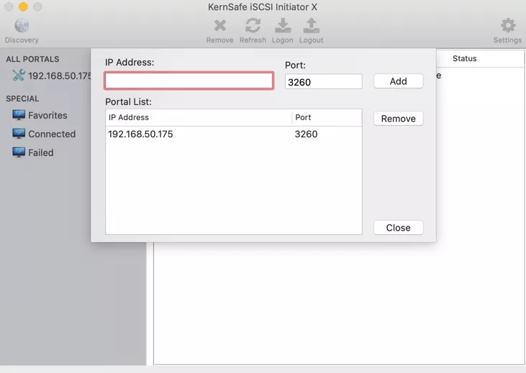Focus the IP Address input field
Screen dimensions: 526x373
point(189,80)
